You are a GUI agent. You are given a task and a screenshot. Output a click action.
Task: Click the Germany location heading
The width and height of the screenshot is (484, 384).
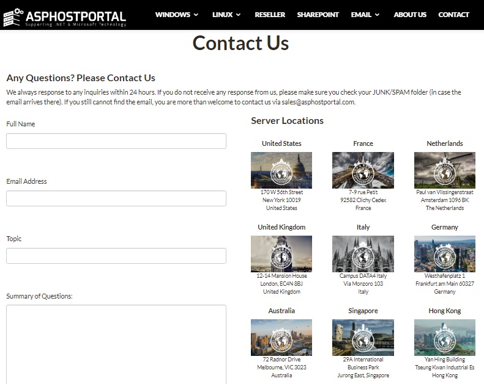click(x=444, y=227)
